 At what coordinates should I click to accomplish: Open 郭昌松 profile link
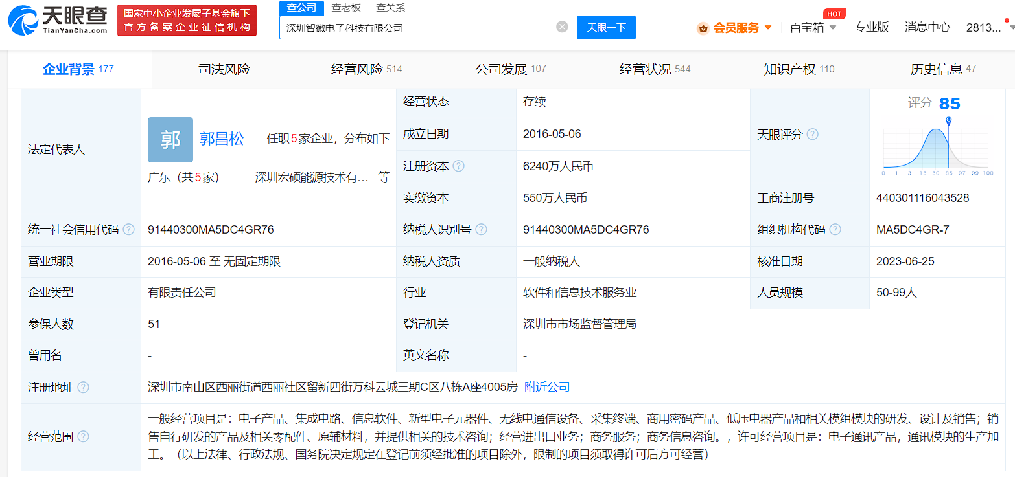[x=222, y=139]
